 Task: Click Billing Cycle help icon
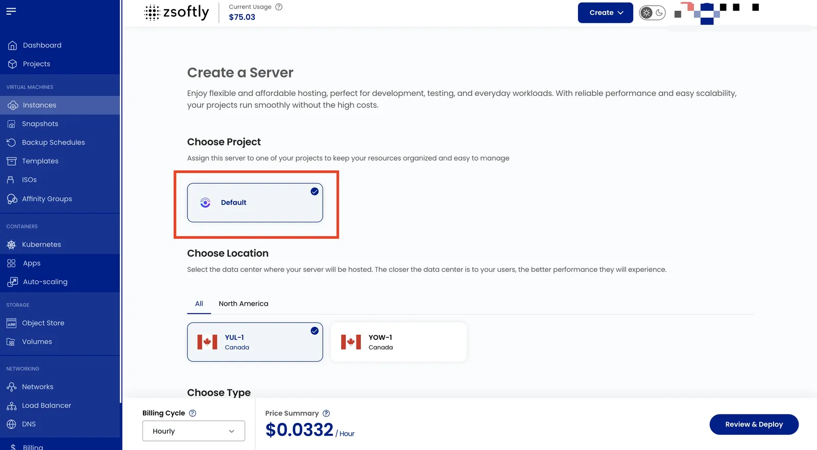[x=193, y=413]
